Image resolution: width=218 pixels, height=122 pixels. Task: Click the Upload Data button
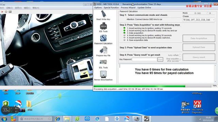[199, 47]
